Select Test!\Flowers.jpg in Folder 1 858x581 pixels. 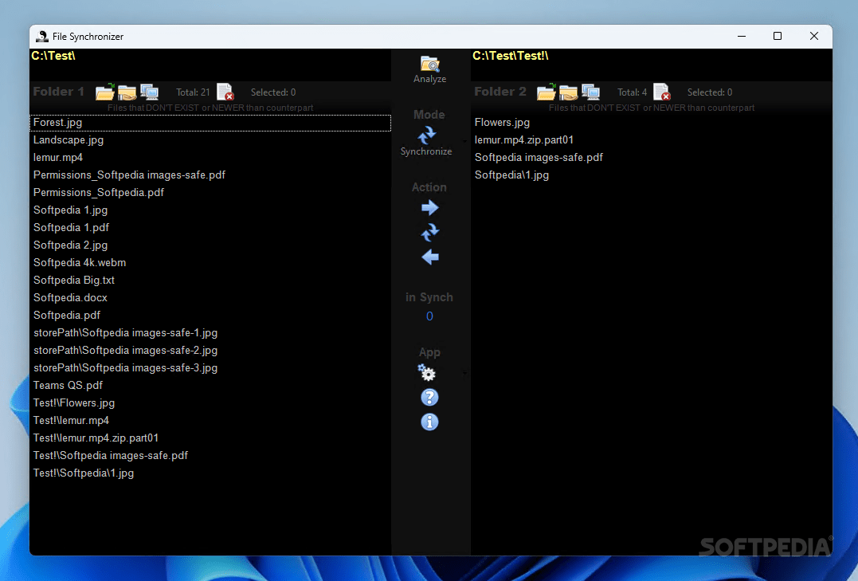[x=210, y=403]
